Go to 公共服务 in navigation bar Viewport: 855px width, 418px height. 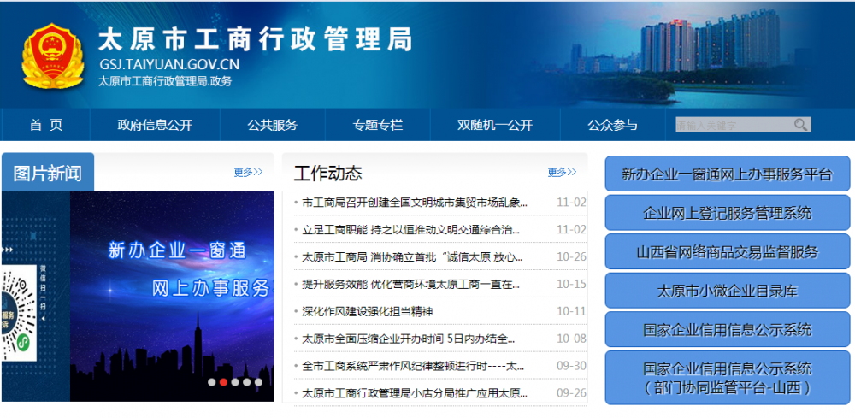[x=272, y=125]
